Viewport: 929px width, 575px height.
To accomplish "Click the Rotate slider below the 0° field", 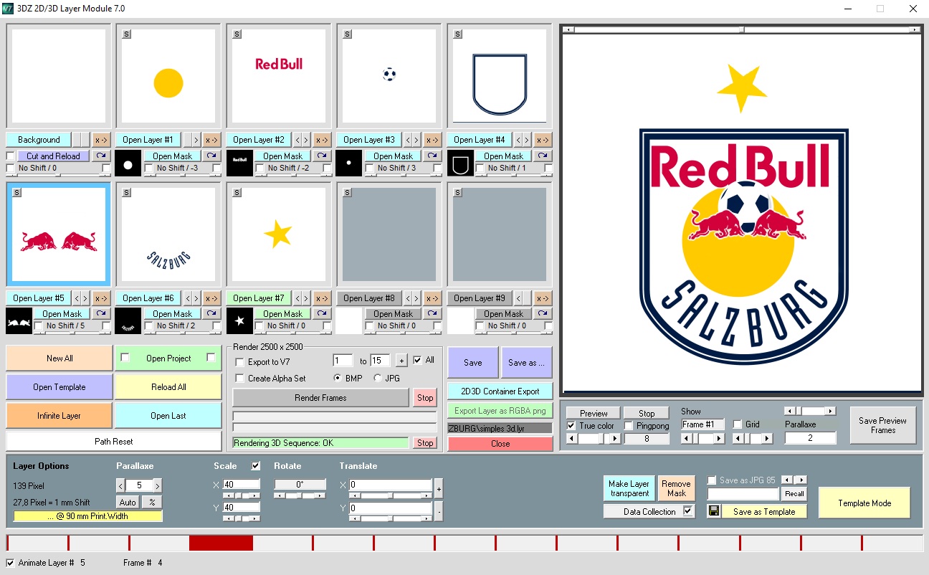I will click(x=300, y=496).
